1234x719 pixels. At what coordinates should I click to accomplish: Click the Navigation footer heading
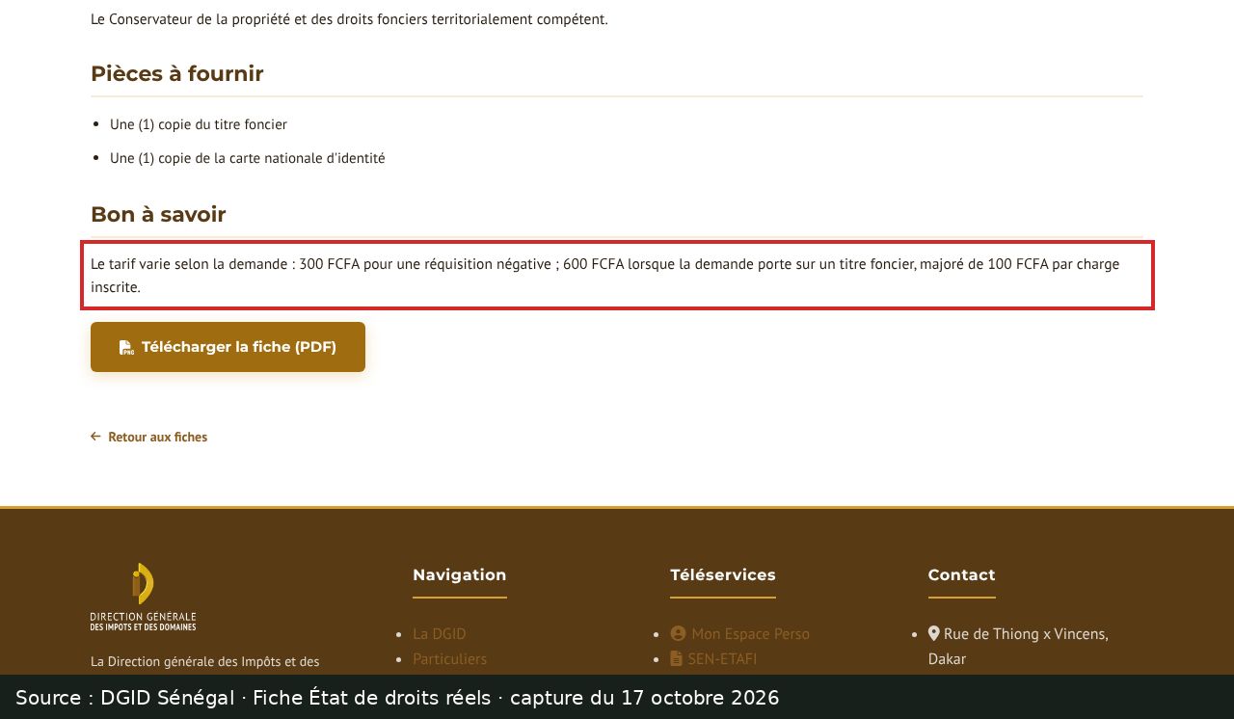click(460, 575)
